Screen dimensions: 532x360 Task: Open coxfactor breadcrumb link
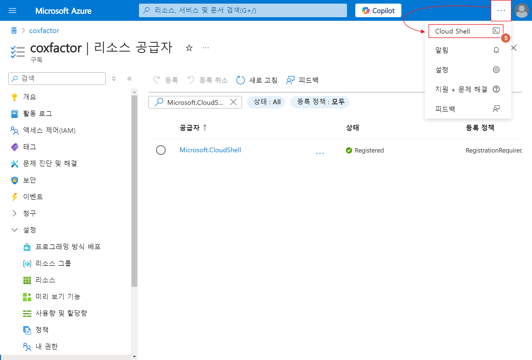coord(44,31)
